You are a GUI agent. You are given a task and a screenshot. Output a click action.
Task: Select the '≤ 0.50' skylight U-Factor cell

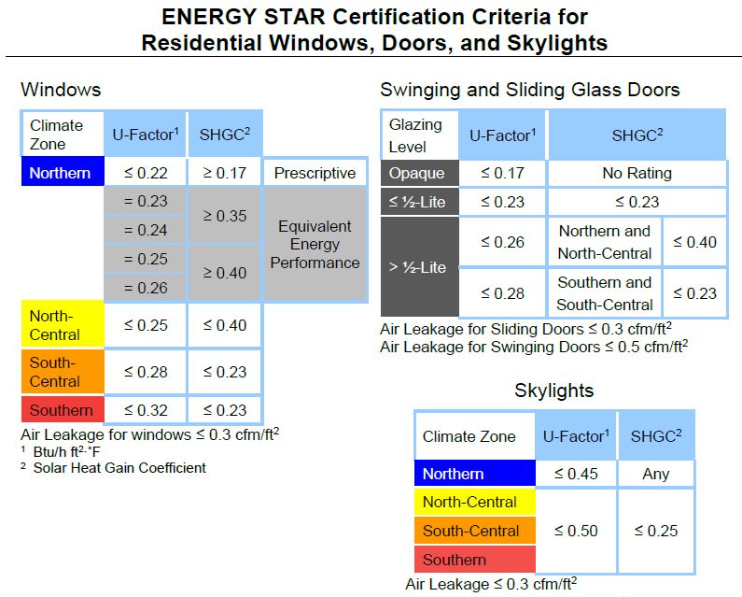click(x=576, y=531)
